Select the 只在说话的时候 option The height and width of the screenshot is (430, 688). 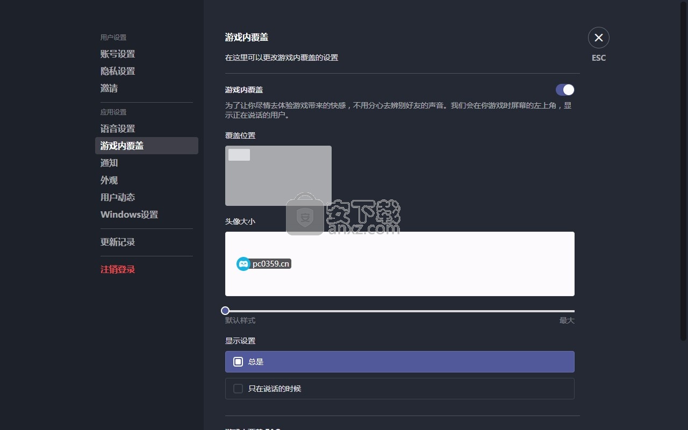[399, 389]
